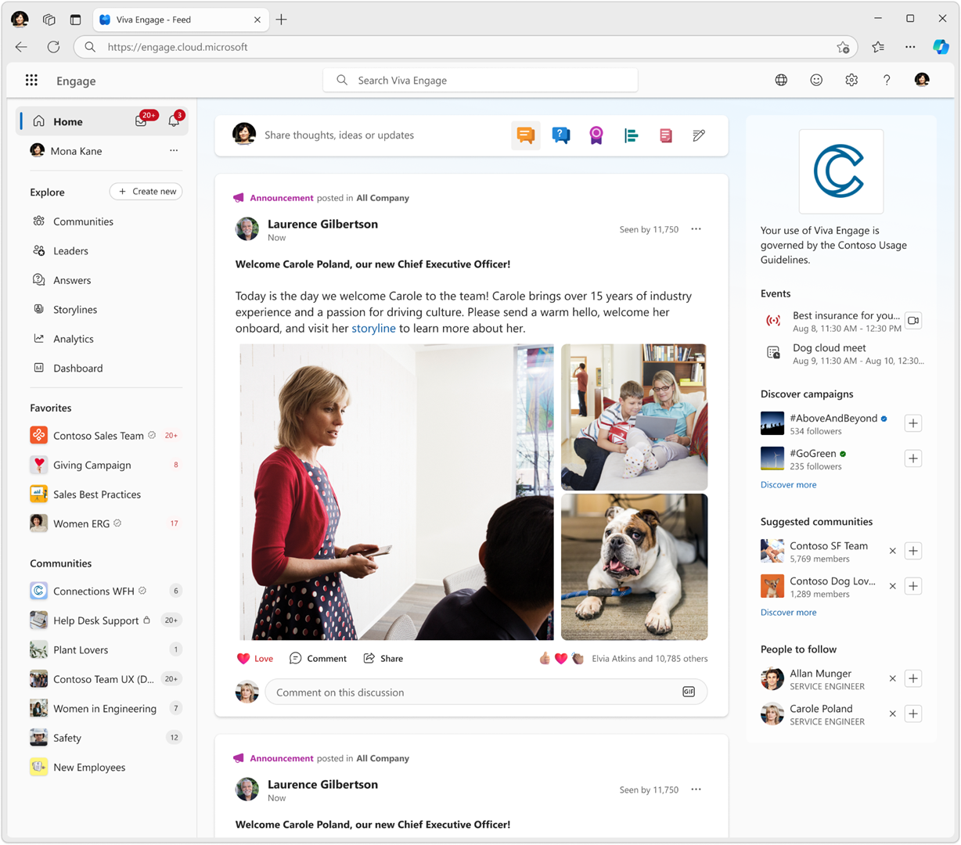961x845 pixels.
Task: Join Contoso Dog Lovers with plus button
Action: point(913,586)
